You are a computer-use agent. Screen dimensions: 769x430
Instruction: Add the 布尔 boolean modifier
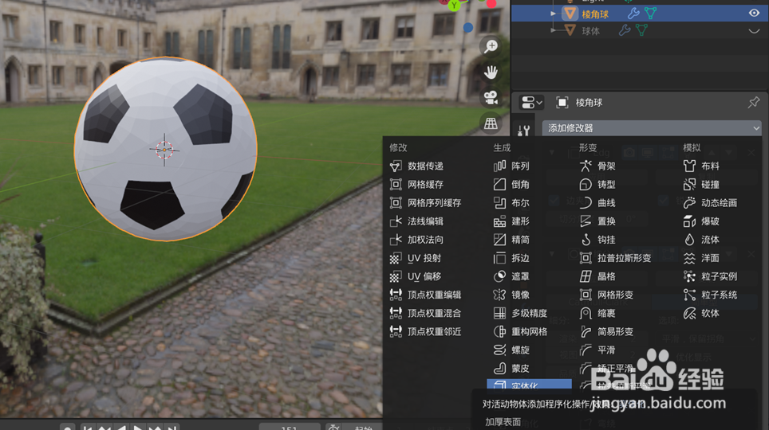[x=511, y=203]
